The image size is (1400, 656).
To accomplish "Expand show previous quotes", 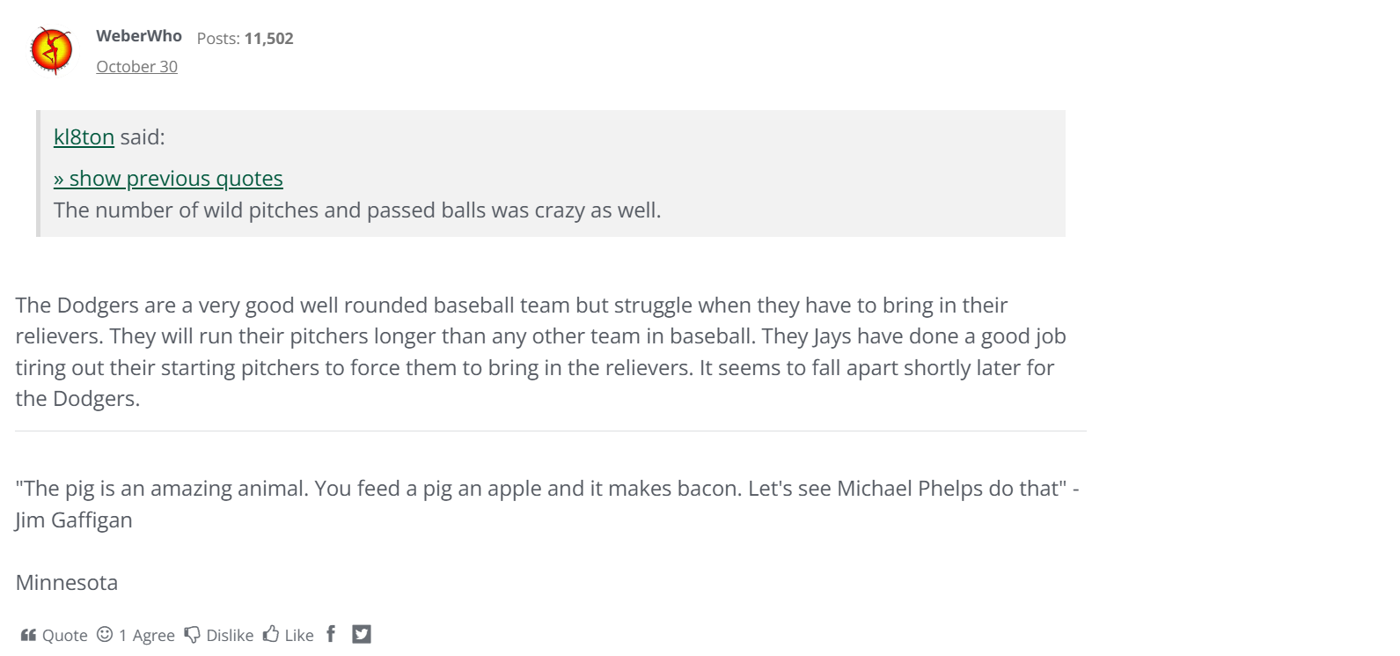I will click(168, 179).
